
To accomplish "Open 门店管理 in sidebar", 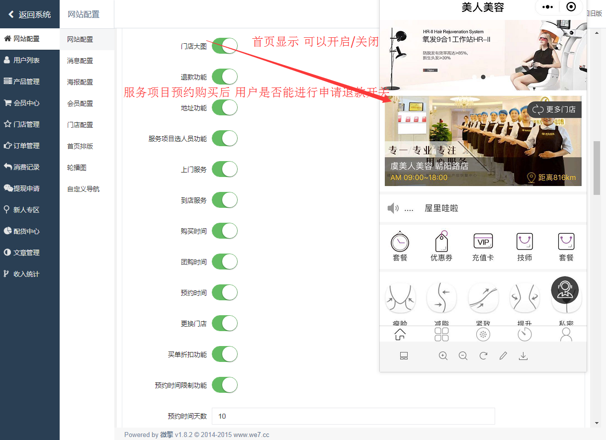I will [x=30, y=124].
